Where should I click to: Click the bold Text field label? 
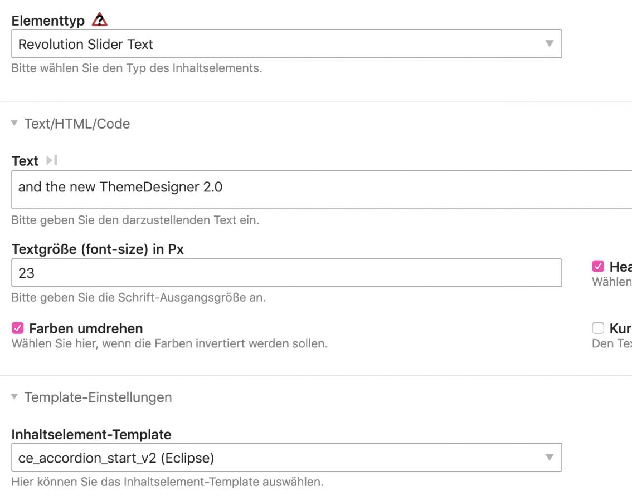pyautogui.click(x=25, y=161)
